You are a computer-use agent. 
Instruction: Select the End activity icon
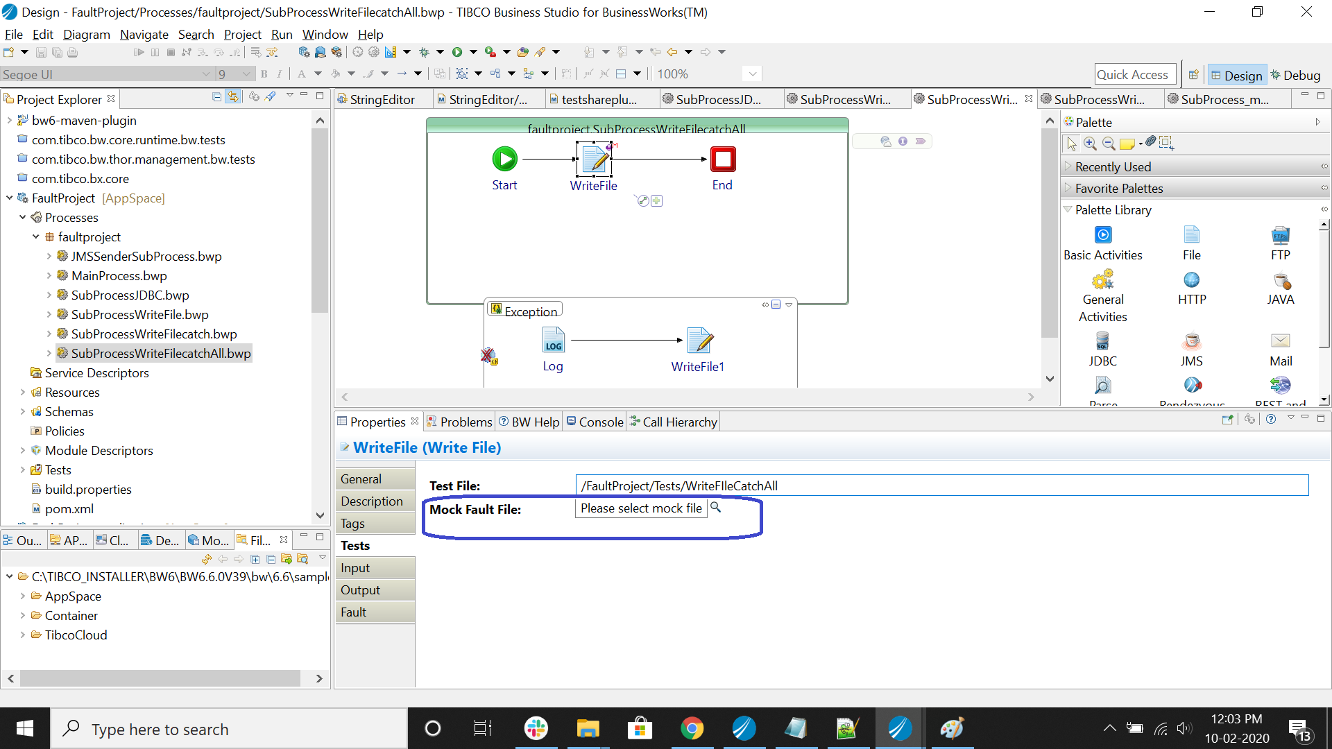pyautogui.click(x=723, y=159)
